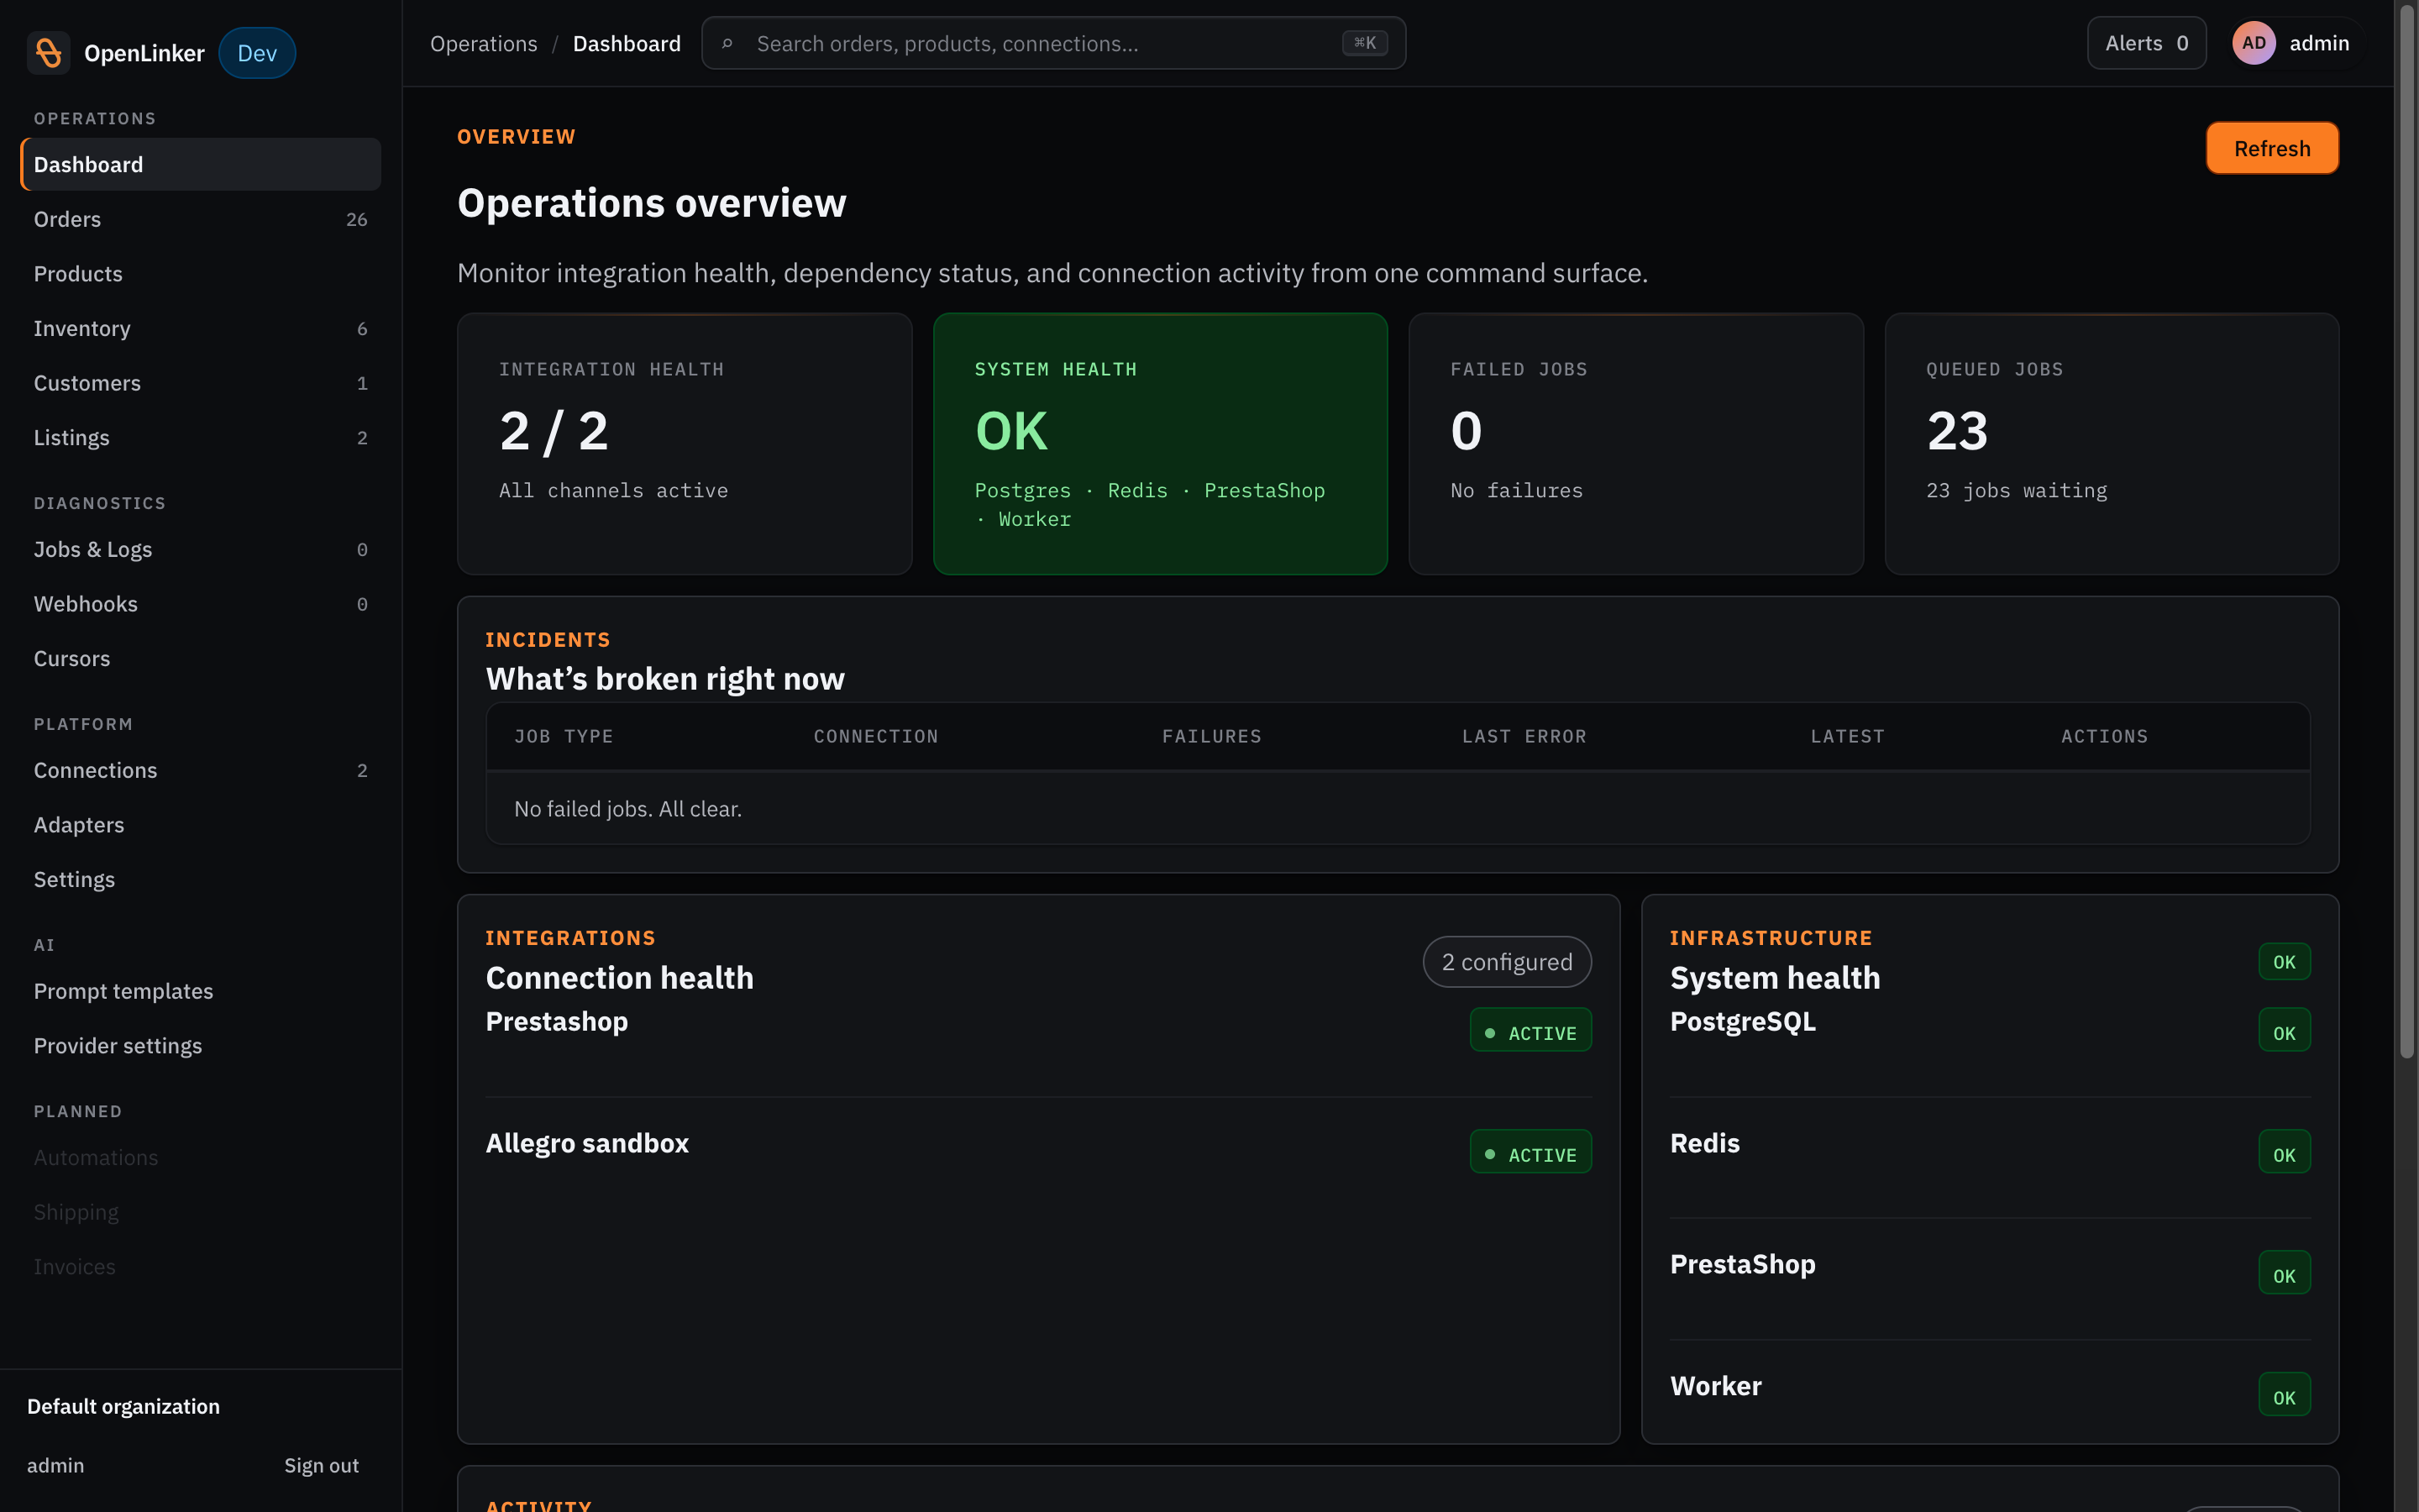Open Prompt templates
2419x1512 pixels.
[201, 991]
